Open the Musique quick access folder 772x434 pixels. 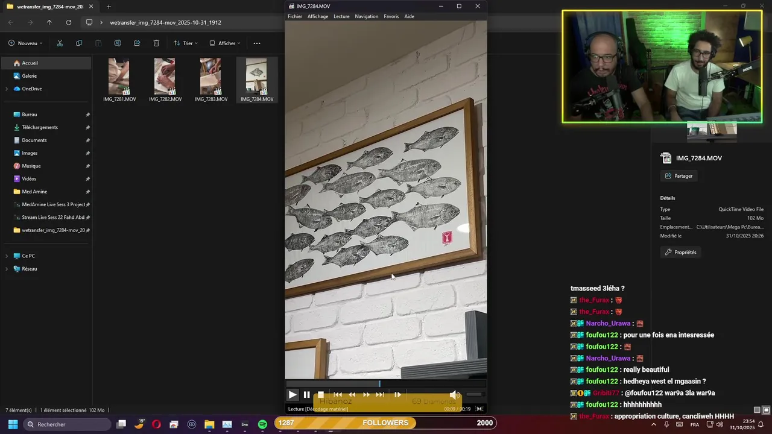[x=46, y=166]
